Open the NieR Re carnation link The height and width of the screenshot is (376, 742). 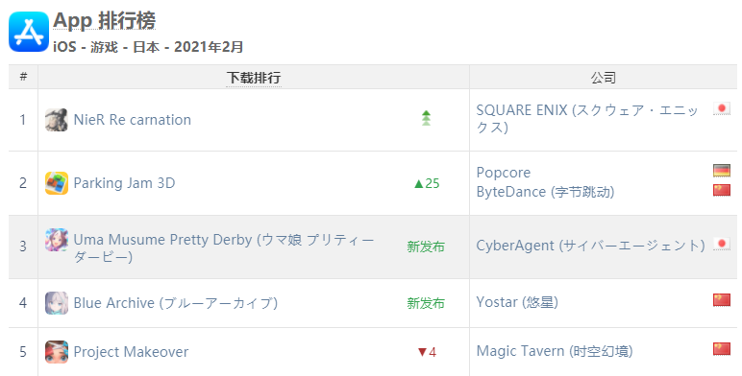click(x=132, y=120)
